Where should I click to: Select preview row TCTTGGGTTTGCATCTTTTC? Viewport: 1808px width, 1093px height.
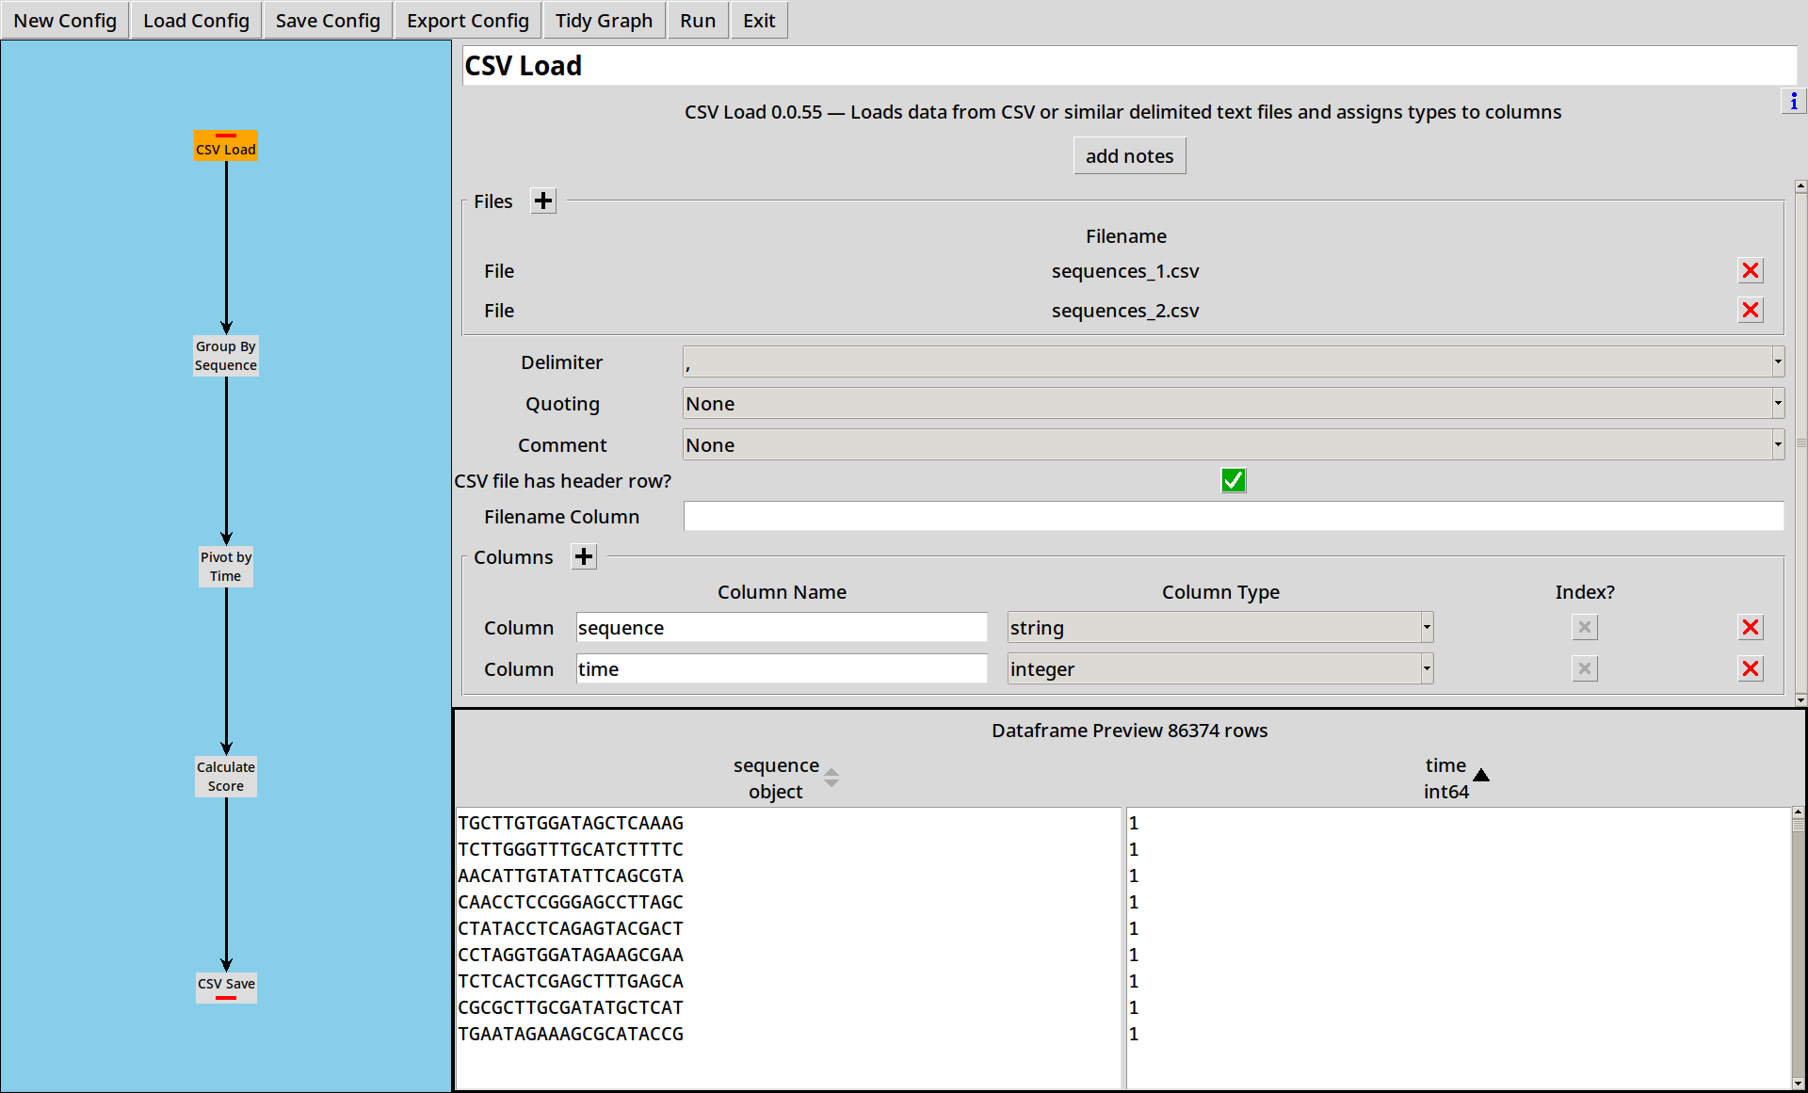click(x=571, y=849)
